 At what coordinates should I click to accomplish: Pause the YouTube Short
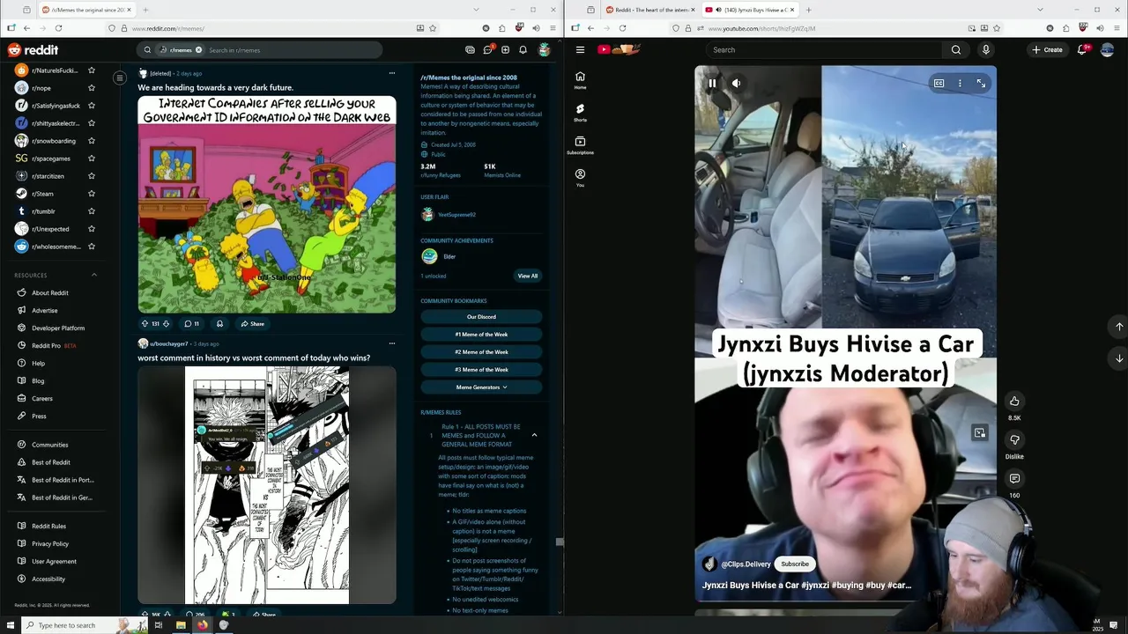tap(712, 84)
